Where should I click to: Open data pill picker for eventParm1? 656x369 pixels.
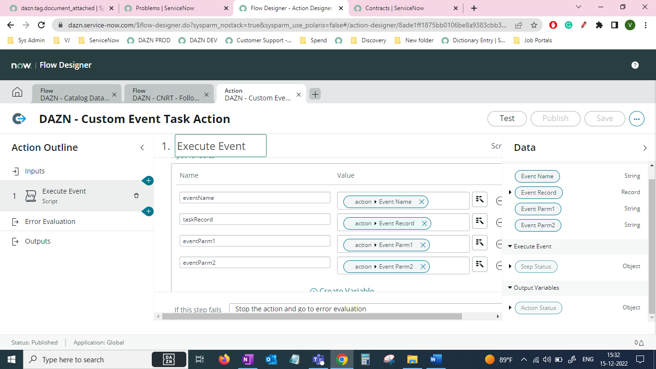[480, 243]
